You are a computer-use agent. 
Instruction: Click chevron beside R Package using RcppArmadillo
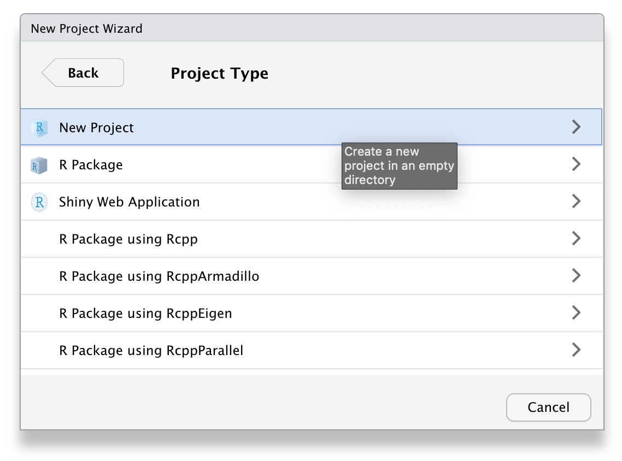[x=576, y=275]
